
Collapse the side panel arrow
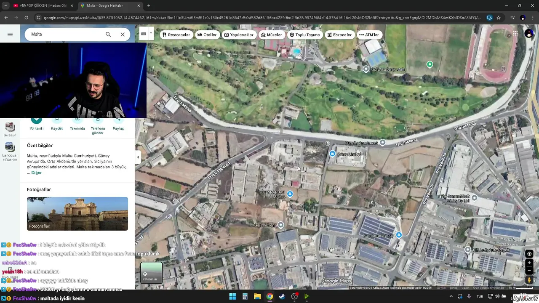138,157
